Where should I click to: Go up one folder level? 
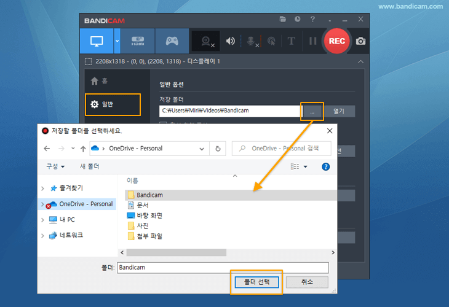point(83,149)
